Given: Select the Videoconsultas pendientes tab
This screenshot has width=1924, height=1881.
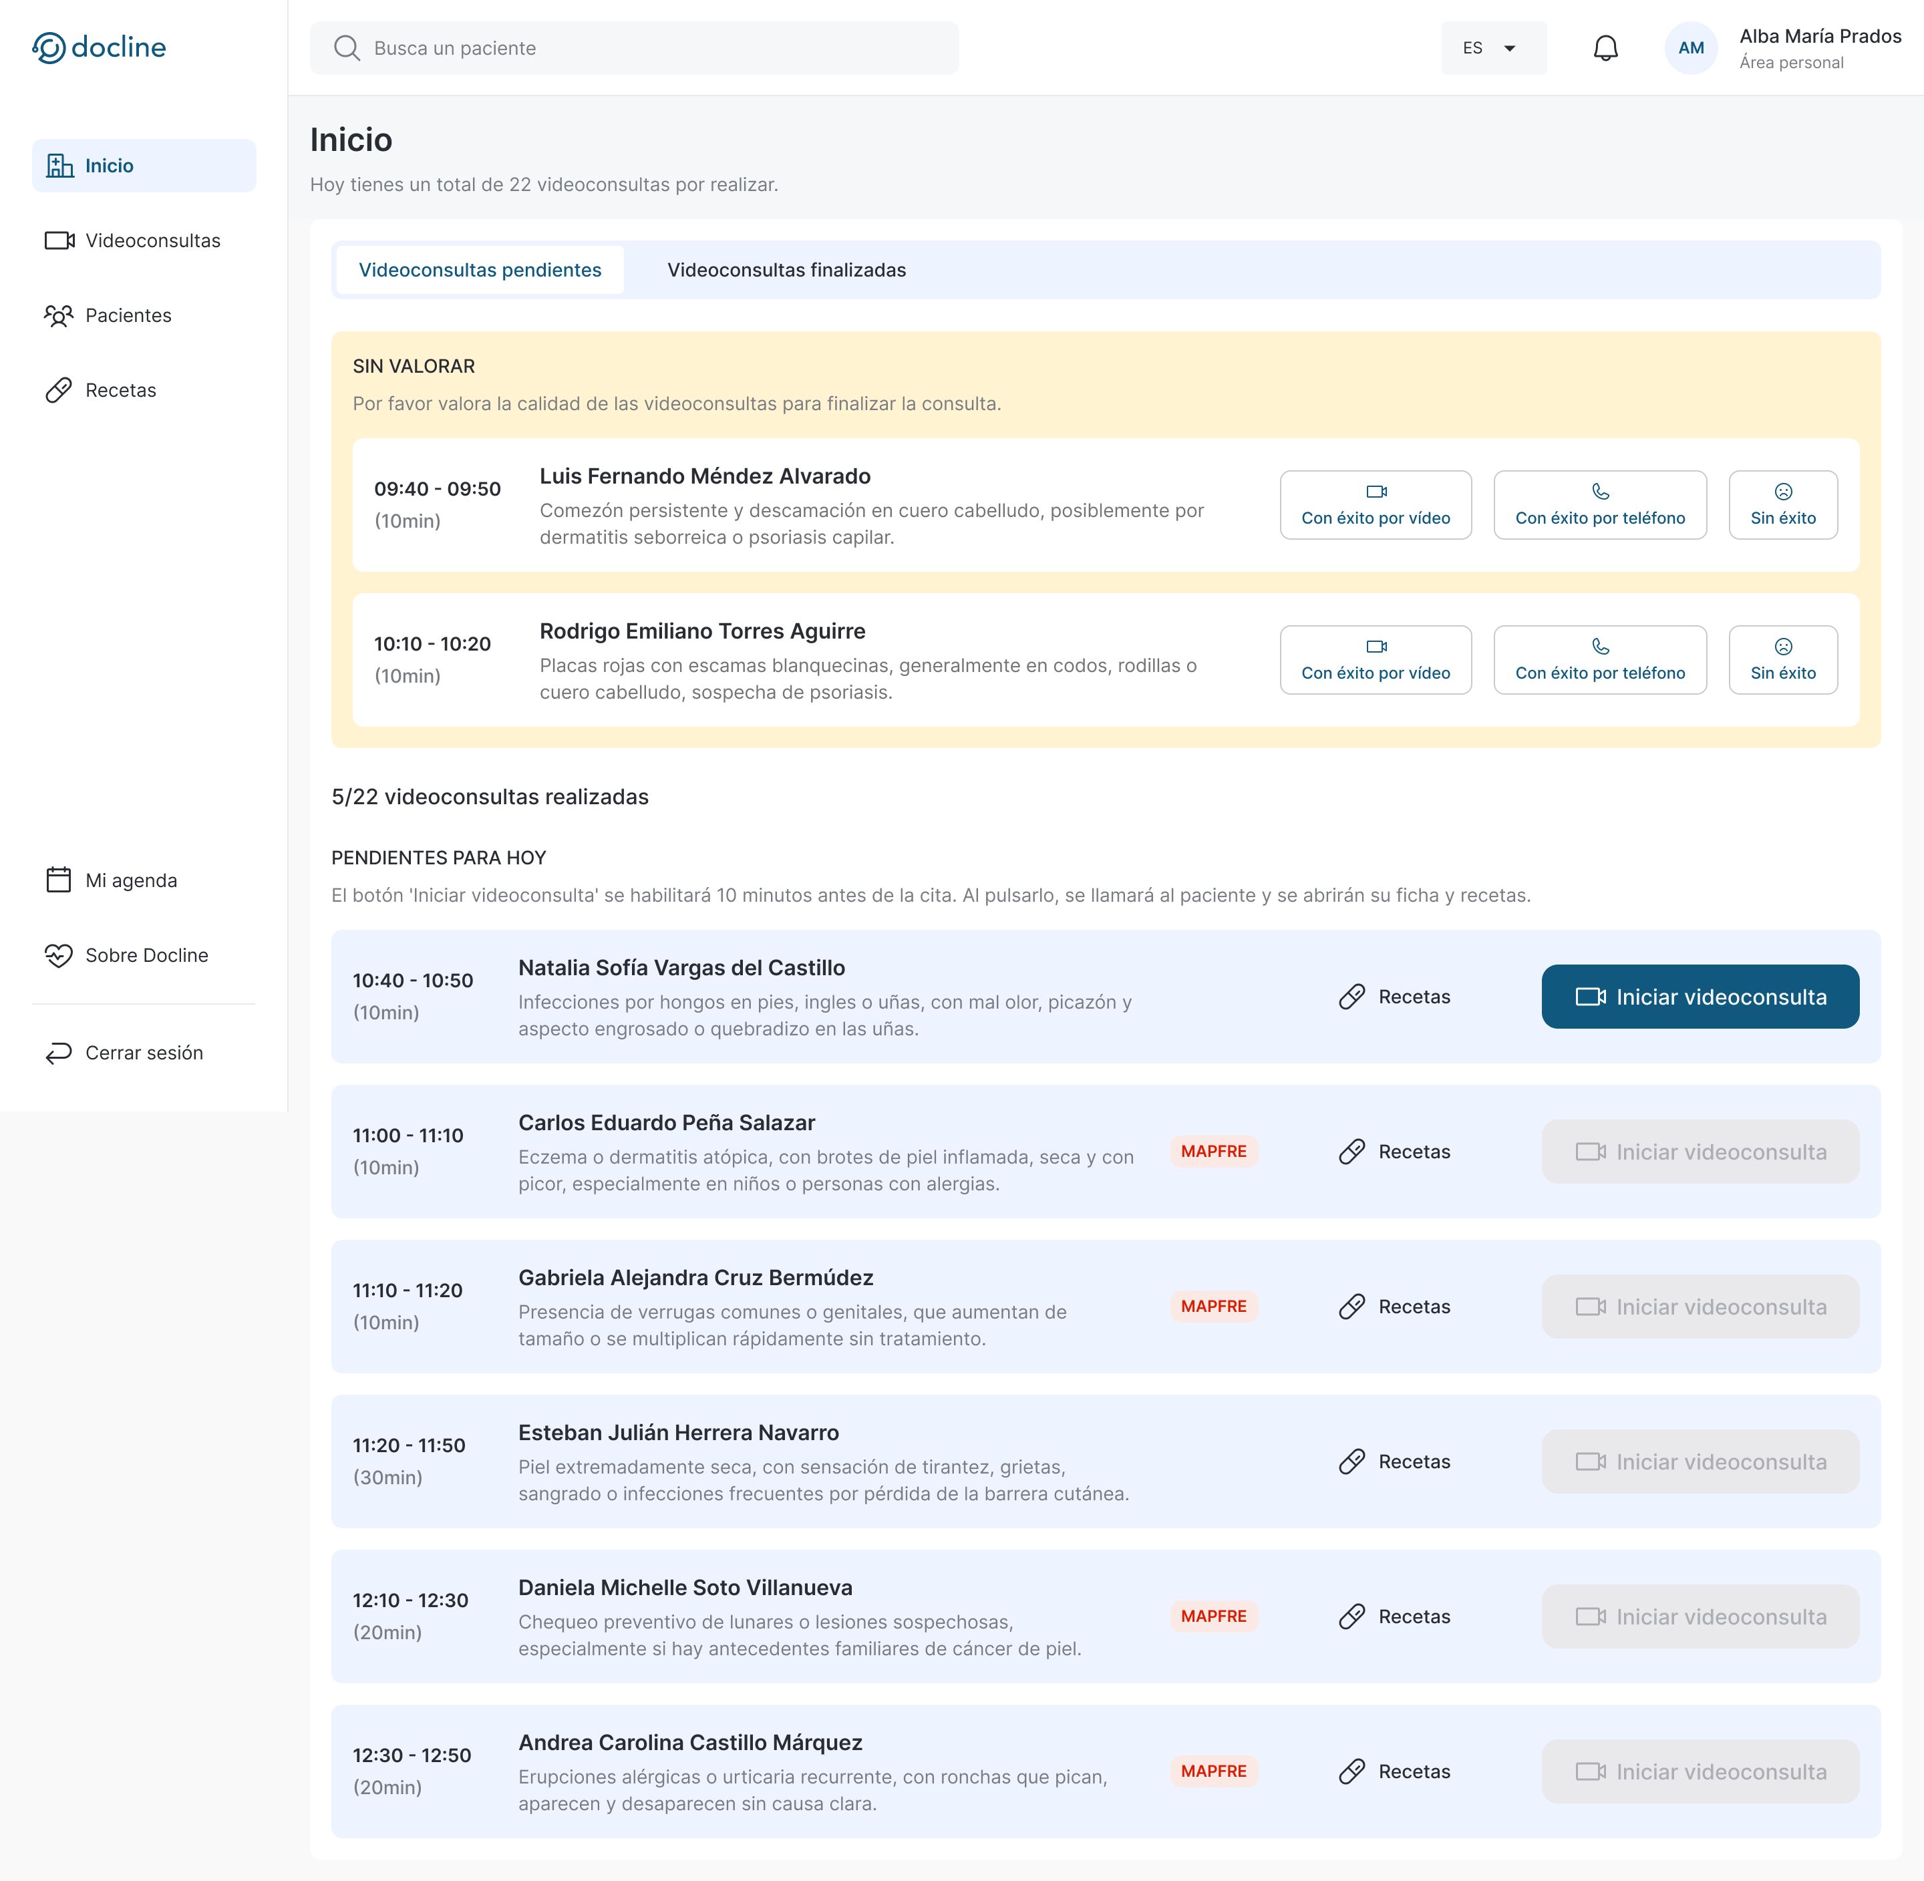Looking at the screenshot, I should [x=479, y=269].
